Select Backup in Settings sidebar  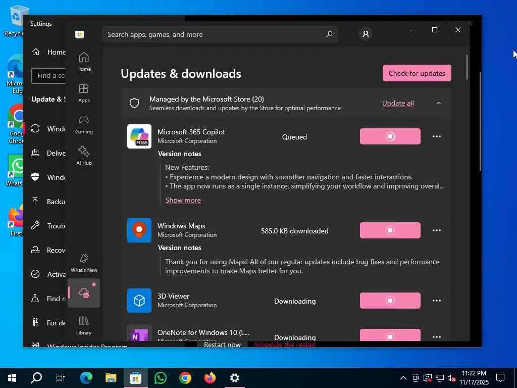tap(48, 202)
